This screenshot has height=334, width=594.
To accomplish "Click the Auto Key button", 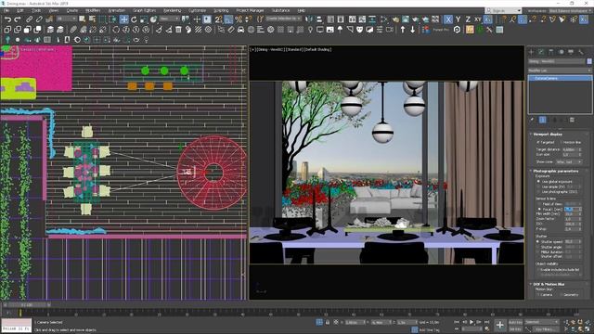I will pyautogui.click(x=516, y=322).
